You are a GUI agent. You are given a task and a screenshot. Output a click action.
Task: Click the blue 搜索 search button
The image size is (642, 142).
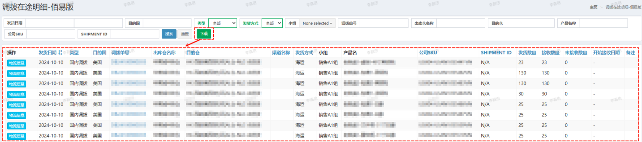pyautogui.click(x=169, y=34)
